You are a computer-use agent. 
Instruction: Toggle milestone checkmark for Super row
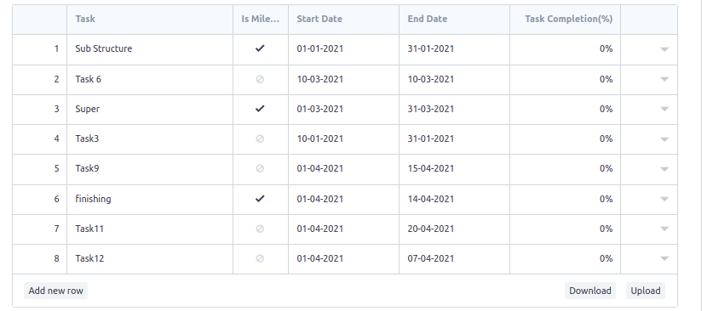[260, 109]
